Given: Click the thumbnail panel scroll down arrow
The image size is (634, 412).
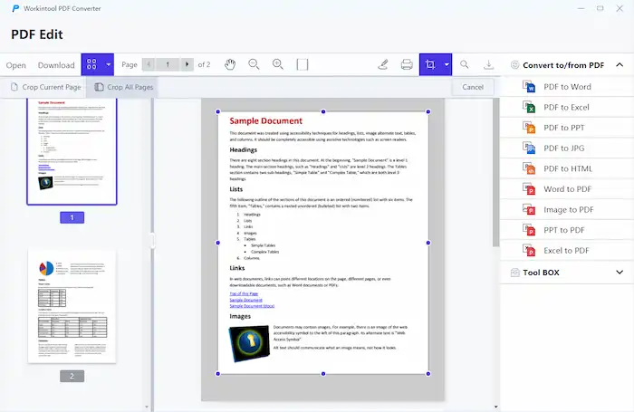Looking at the screenshot, I should point(147,407).
